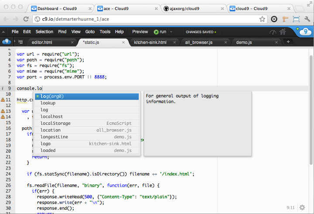
Task: Select log(arg0) autocomplete suggestion
Action: (x=87, y=96)
